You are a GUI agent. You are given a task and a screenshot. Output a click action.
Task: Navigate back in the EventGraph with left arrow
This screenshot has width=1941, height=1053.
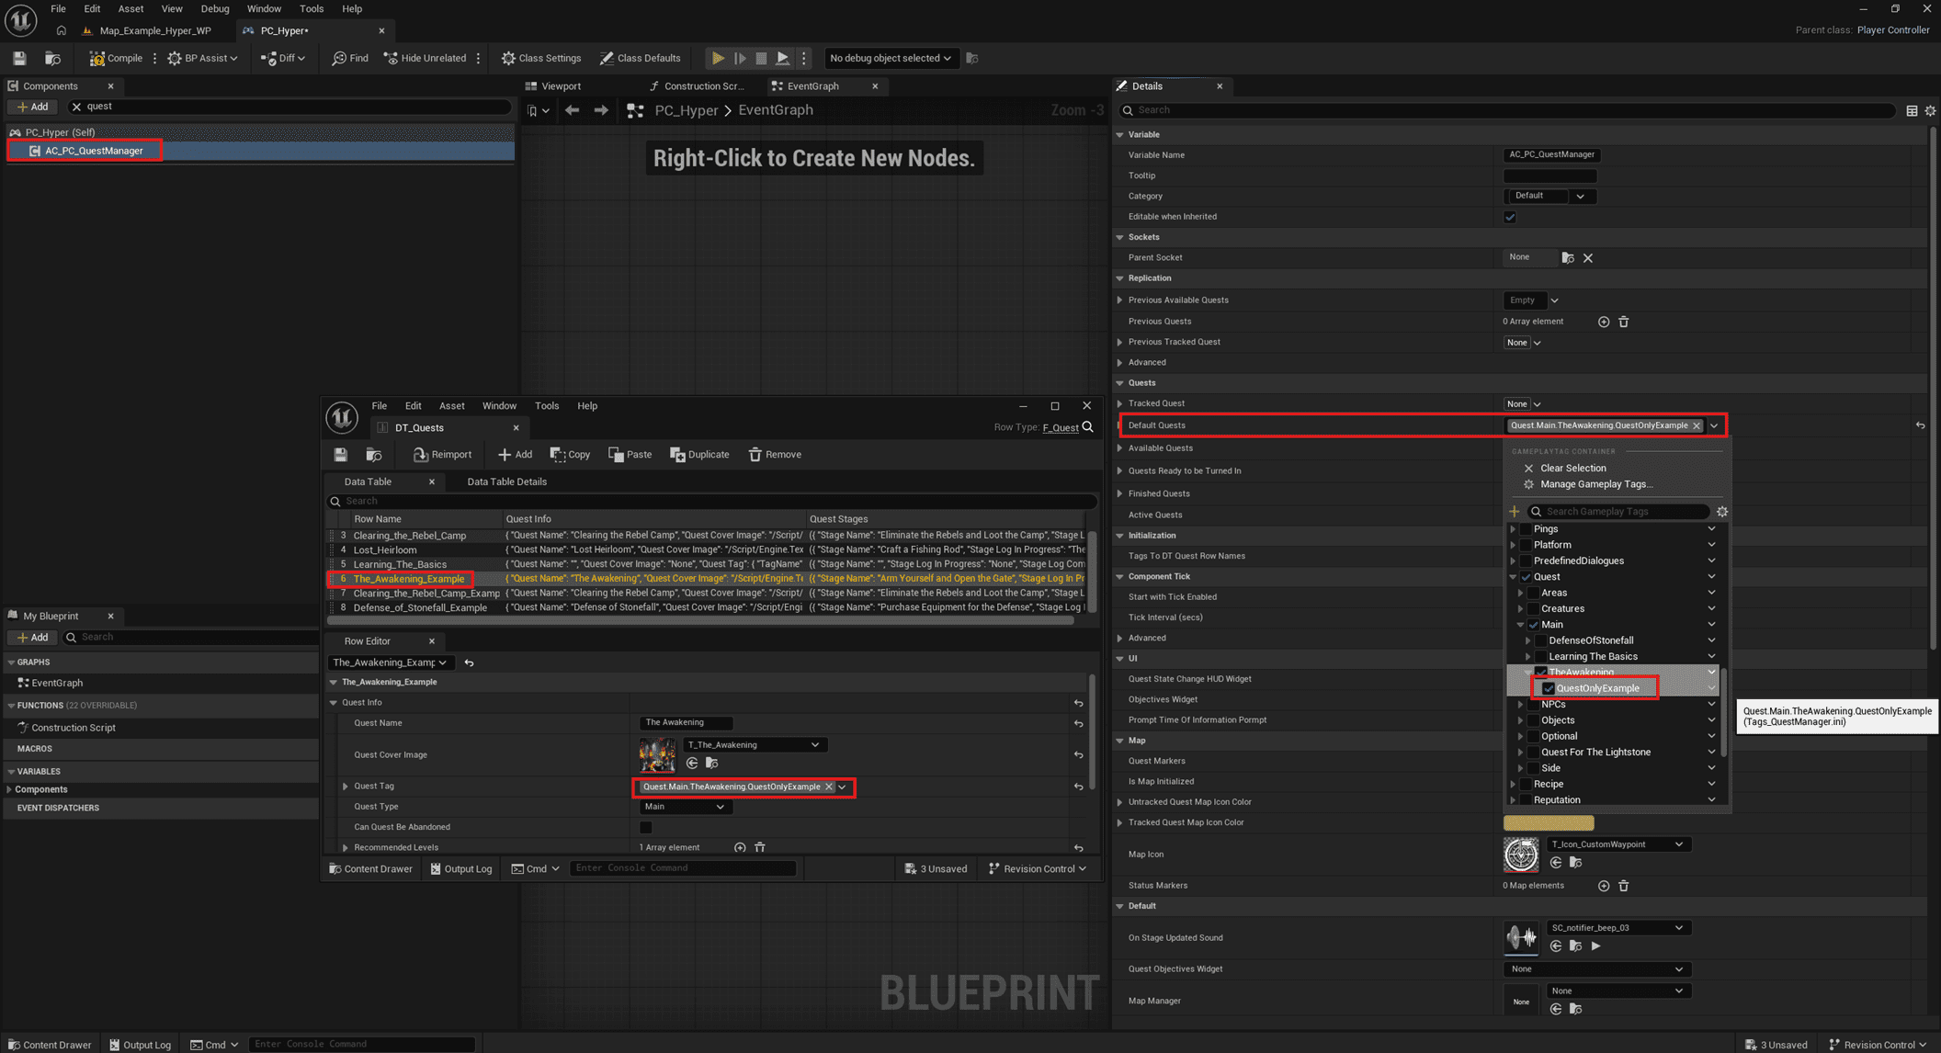[x=572, y=110]
